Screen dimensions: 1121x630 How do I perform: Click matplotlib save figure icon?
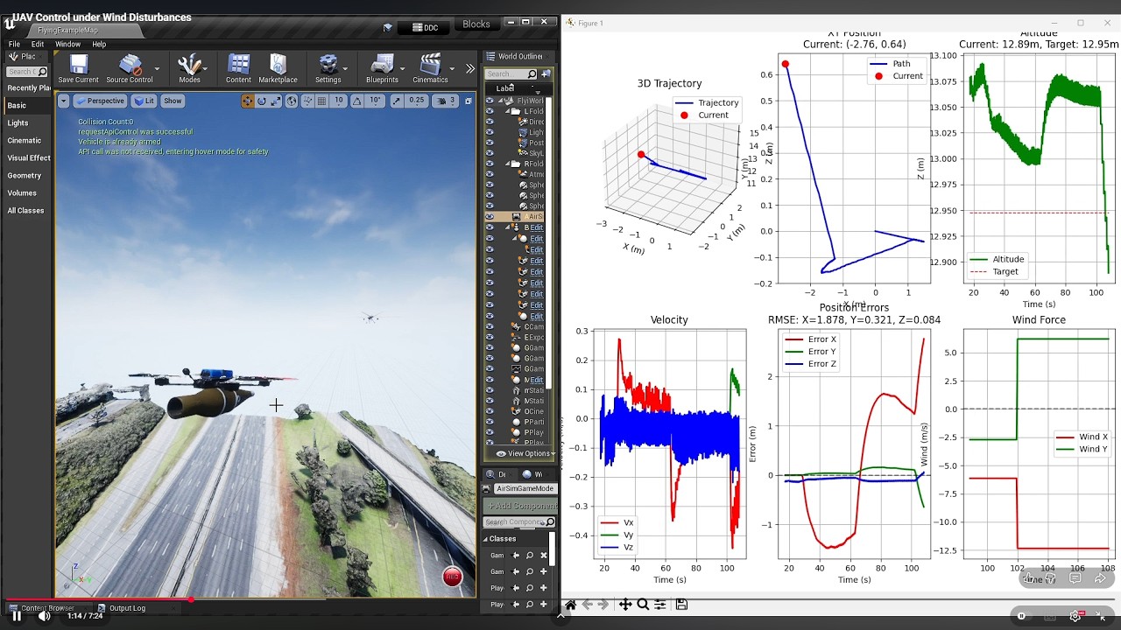click(681, 605)
